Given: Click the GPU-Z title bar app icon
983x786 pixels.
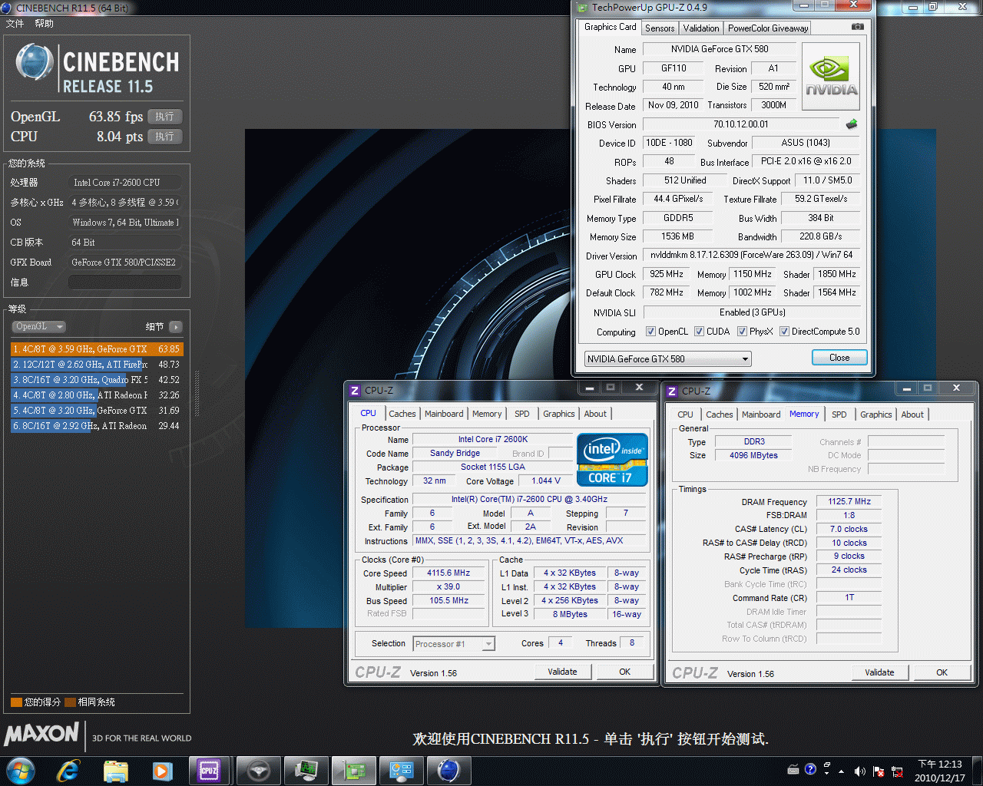Looking at the screenshot, I should (x=582, y=8).
